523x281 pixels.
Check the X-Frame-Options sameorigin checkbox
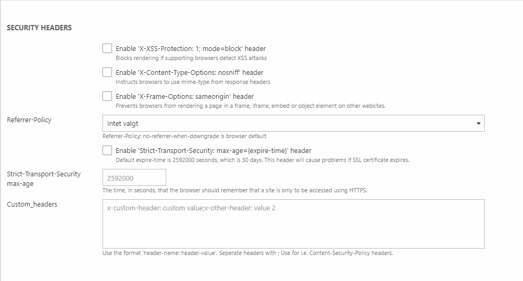coord(107,96)
